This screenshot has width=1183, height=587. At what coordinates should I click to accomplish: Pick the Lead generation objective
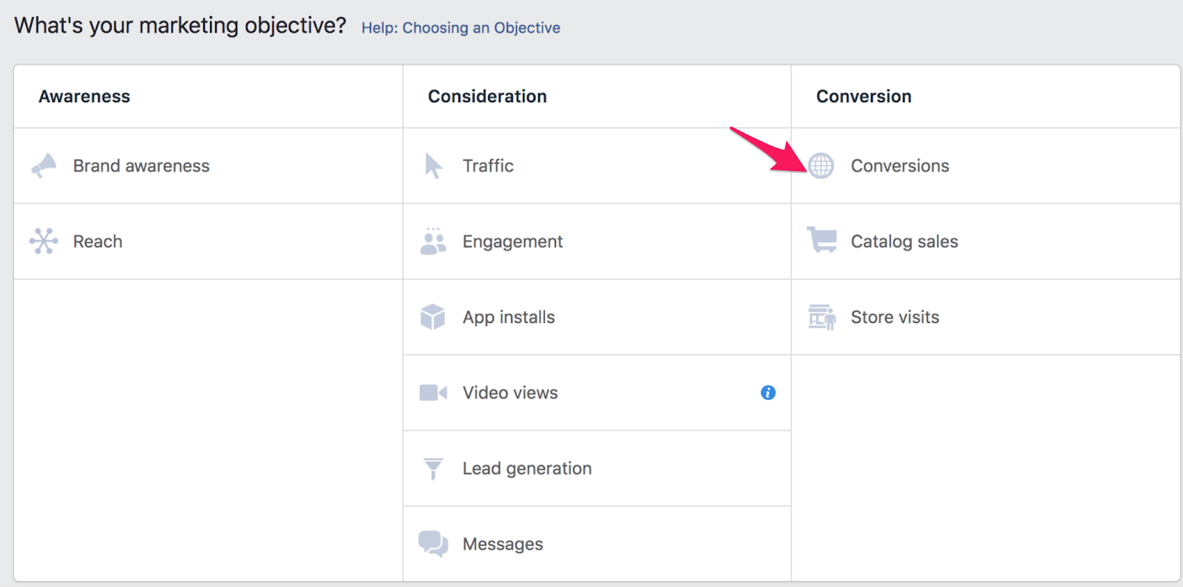(597, 469)
